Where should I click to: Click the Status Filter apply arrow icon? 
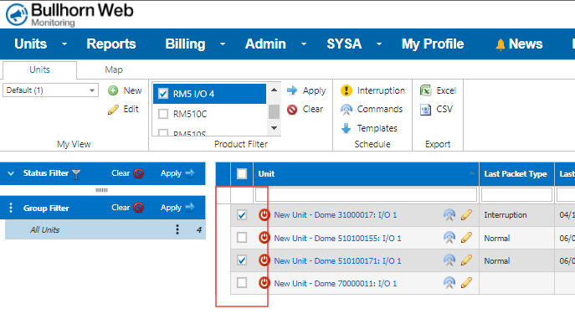[190, 173]
